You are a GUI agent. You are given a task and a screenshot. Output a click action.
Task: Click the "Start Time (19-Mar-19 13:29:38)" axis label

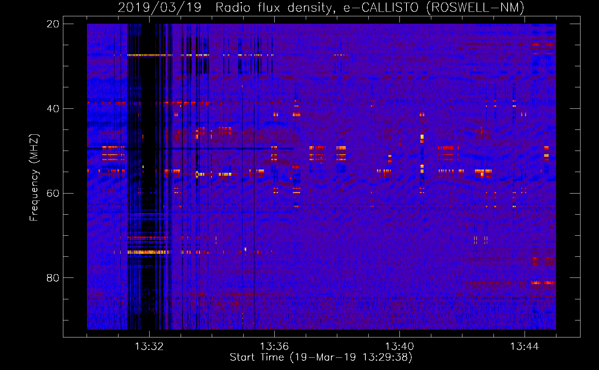pyautogui.click(x=321, y=357)
